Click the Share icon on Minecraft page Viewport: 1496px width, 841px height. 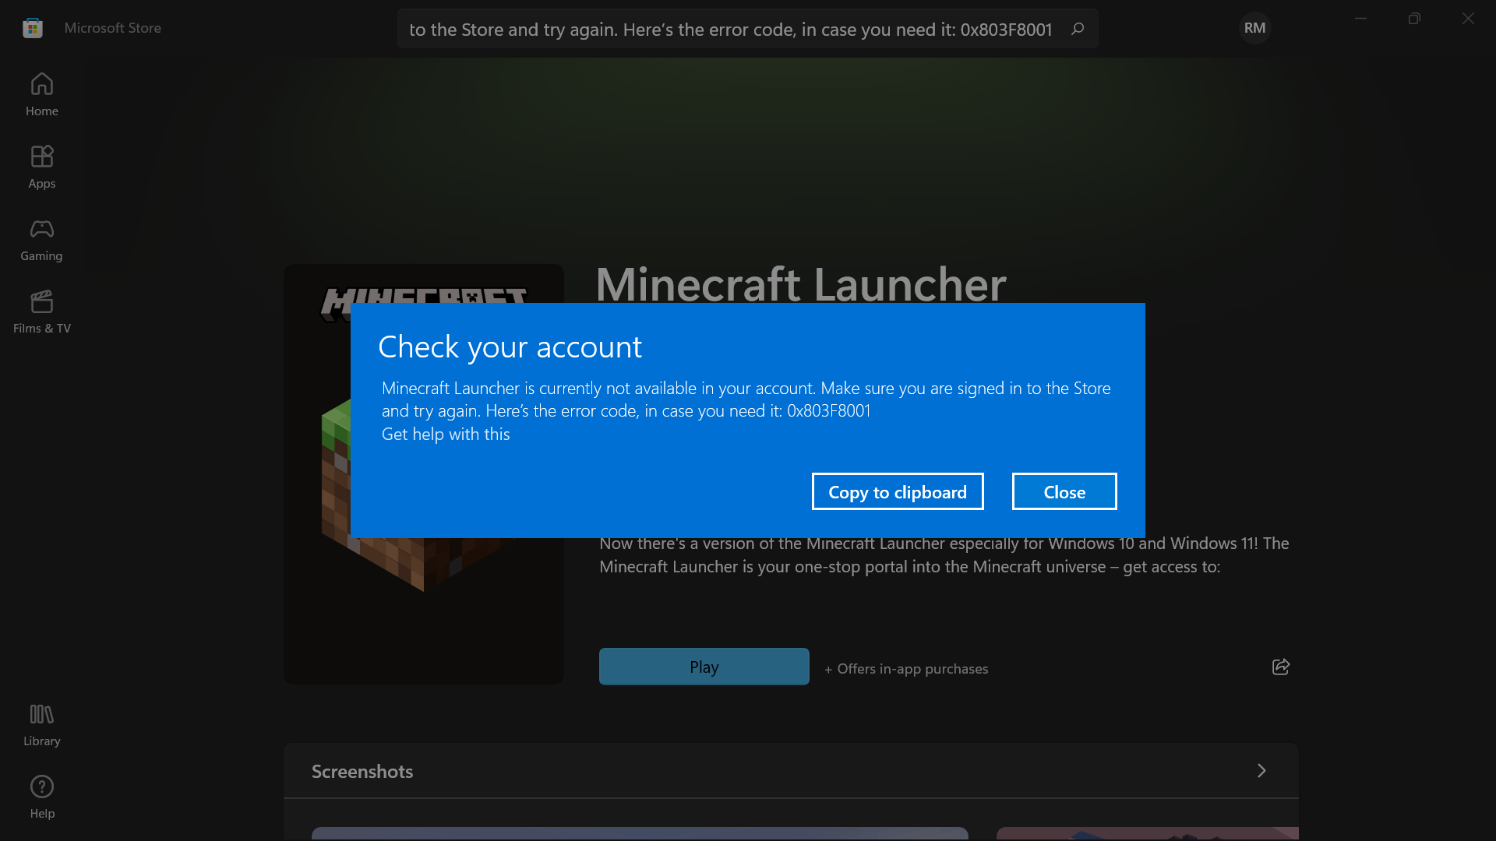[1280, 667]
